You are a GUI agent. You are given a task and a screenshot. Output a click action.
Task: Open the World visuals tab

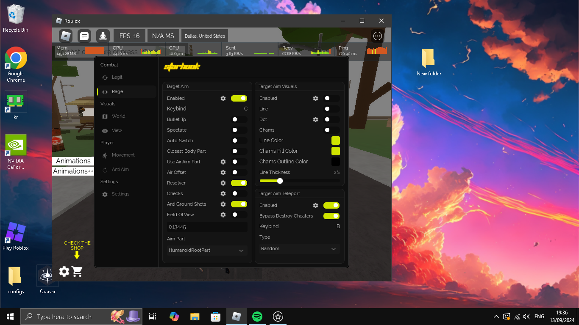(x=127, y=116)
